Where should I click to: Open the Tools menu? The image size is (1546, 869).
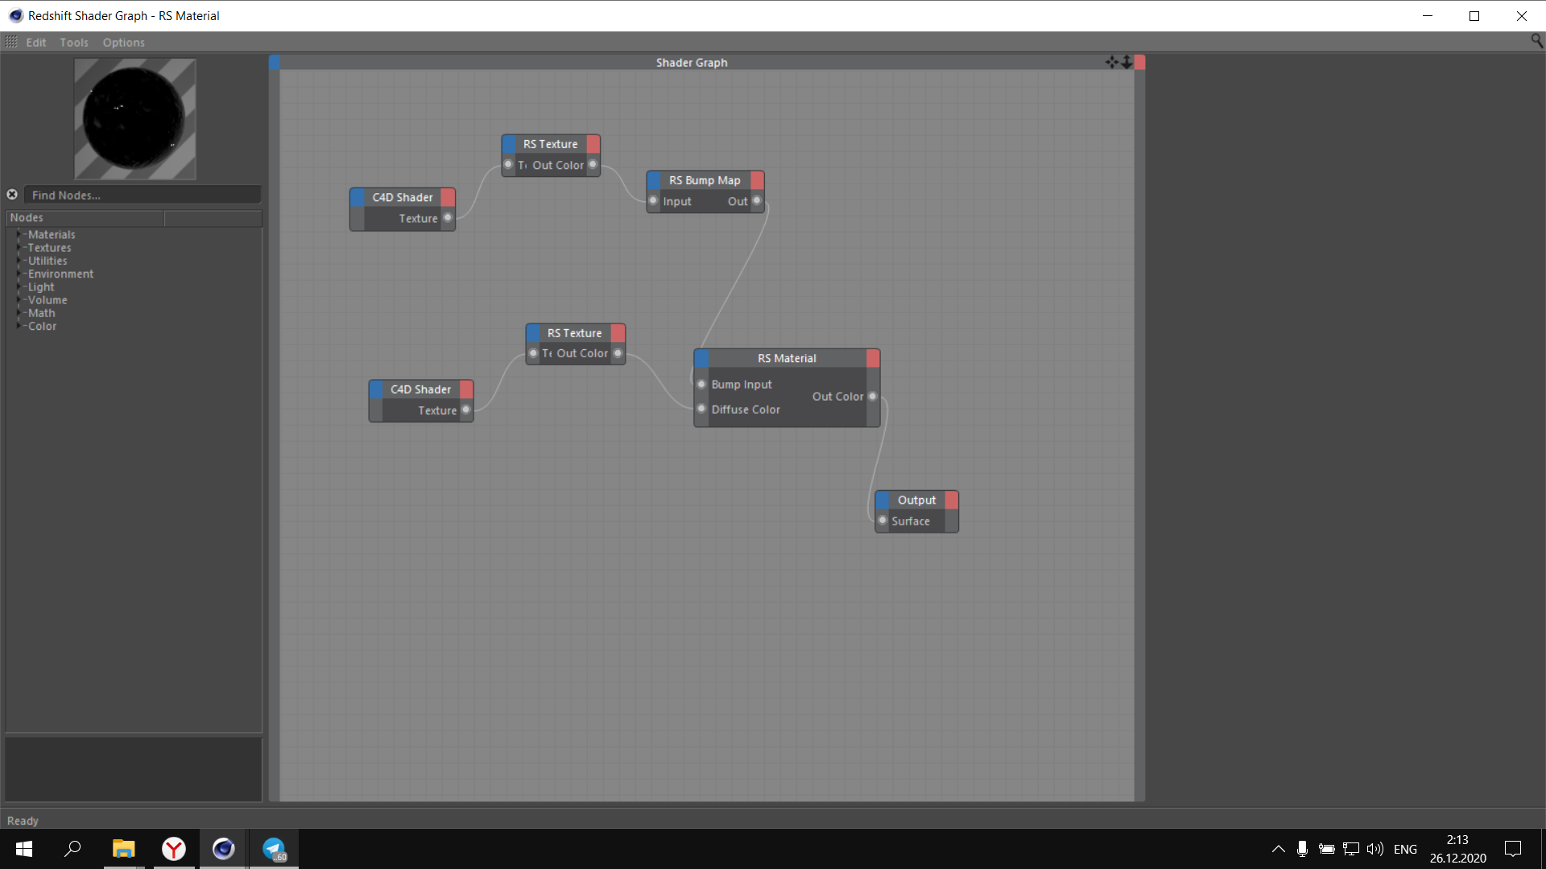pyautogui.click(x=74, y=42)
